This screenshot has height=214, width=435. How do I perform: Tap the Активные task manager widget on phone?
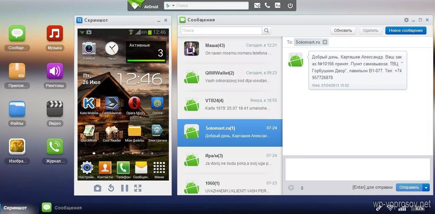(146, 52)
